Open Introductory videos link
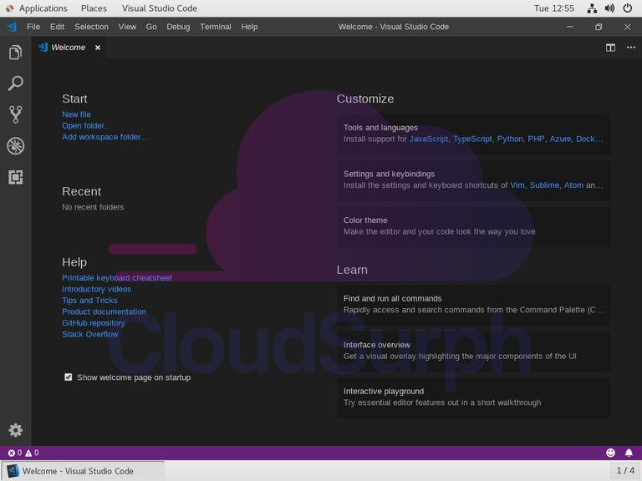This screenshot has width=642, height=481. point(96,289)
